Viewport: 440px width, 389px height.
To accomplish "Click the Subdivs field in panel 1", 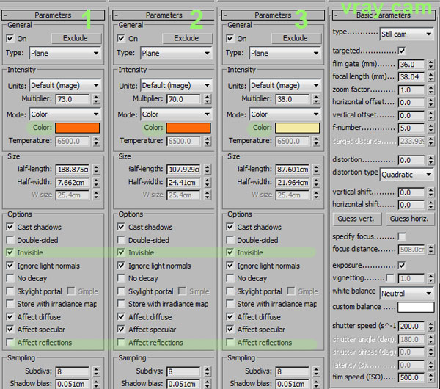I will [x=73, y=371].
